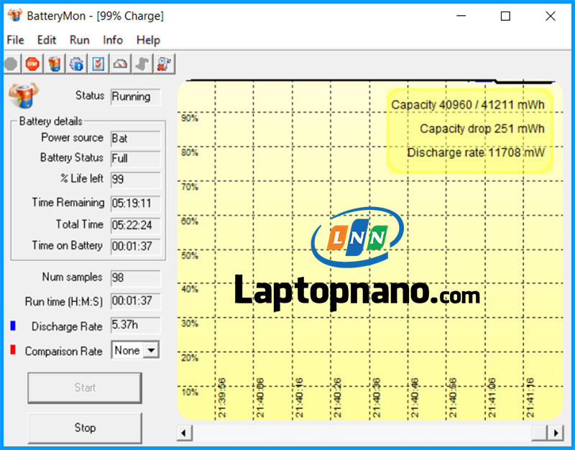Open the File menu
Viewport: 575px width, 450px height.
pyautogui.click(x=14, y=40)
